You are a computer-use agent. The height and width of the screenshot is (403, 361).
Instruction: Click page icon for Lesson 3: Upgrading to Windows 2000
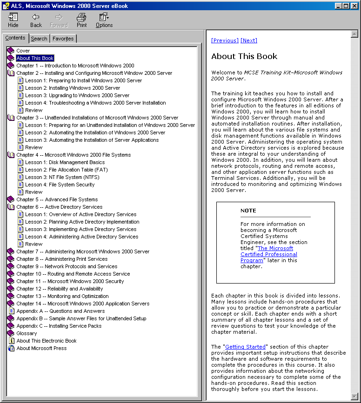tap(20, 95)
